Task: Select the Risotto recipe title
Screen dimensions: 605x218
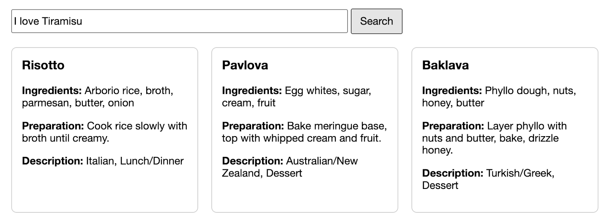Action: [43, 65]
